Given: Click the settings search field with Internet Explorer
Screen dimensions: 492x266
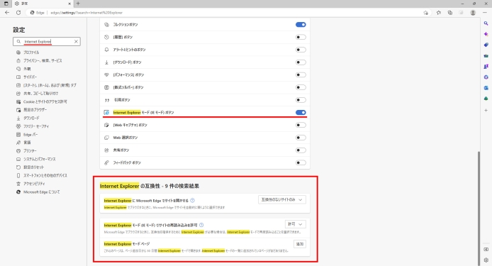Looking at the screenshot, I should [x=47, y=41].
